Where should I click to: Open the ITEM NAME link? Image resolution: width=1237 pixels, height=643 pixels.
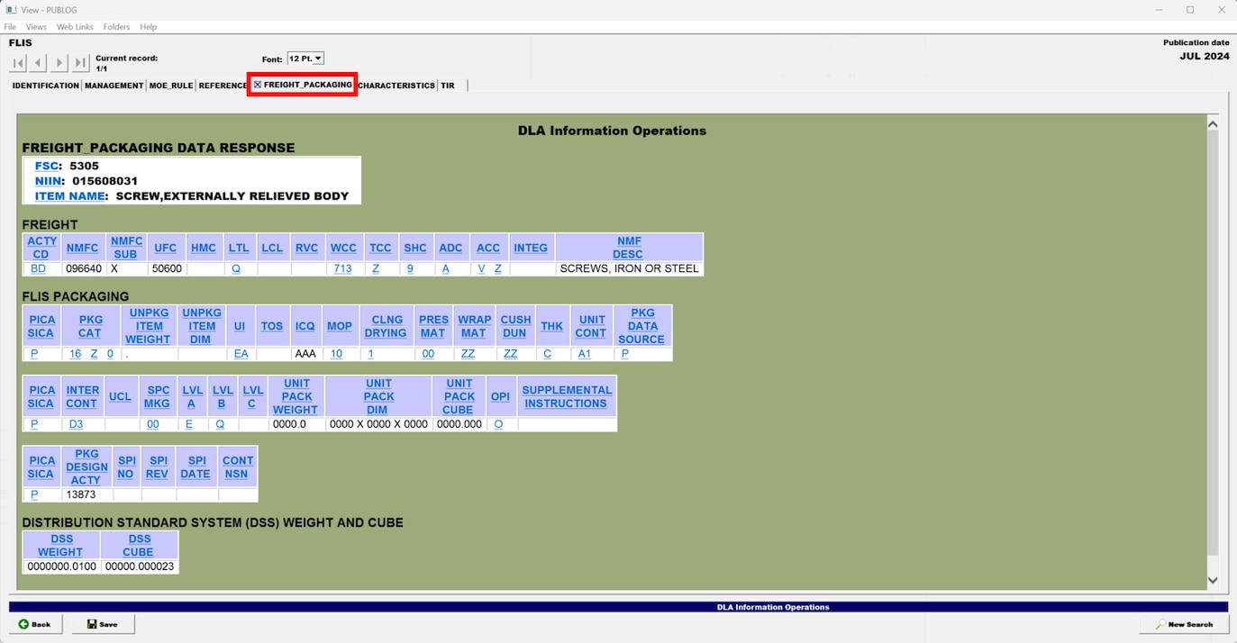pos(70,195)
